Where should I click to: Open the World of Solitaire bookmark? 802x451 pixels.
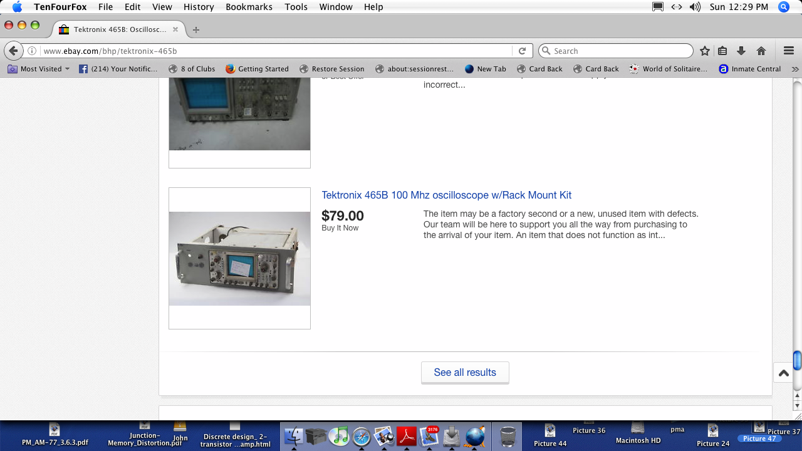[669, 69]
